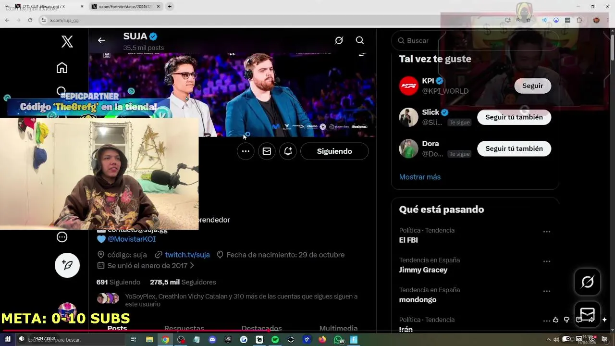Click browser back arrow
Viewport: 615px width, 346px height.
point(7,20)
